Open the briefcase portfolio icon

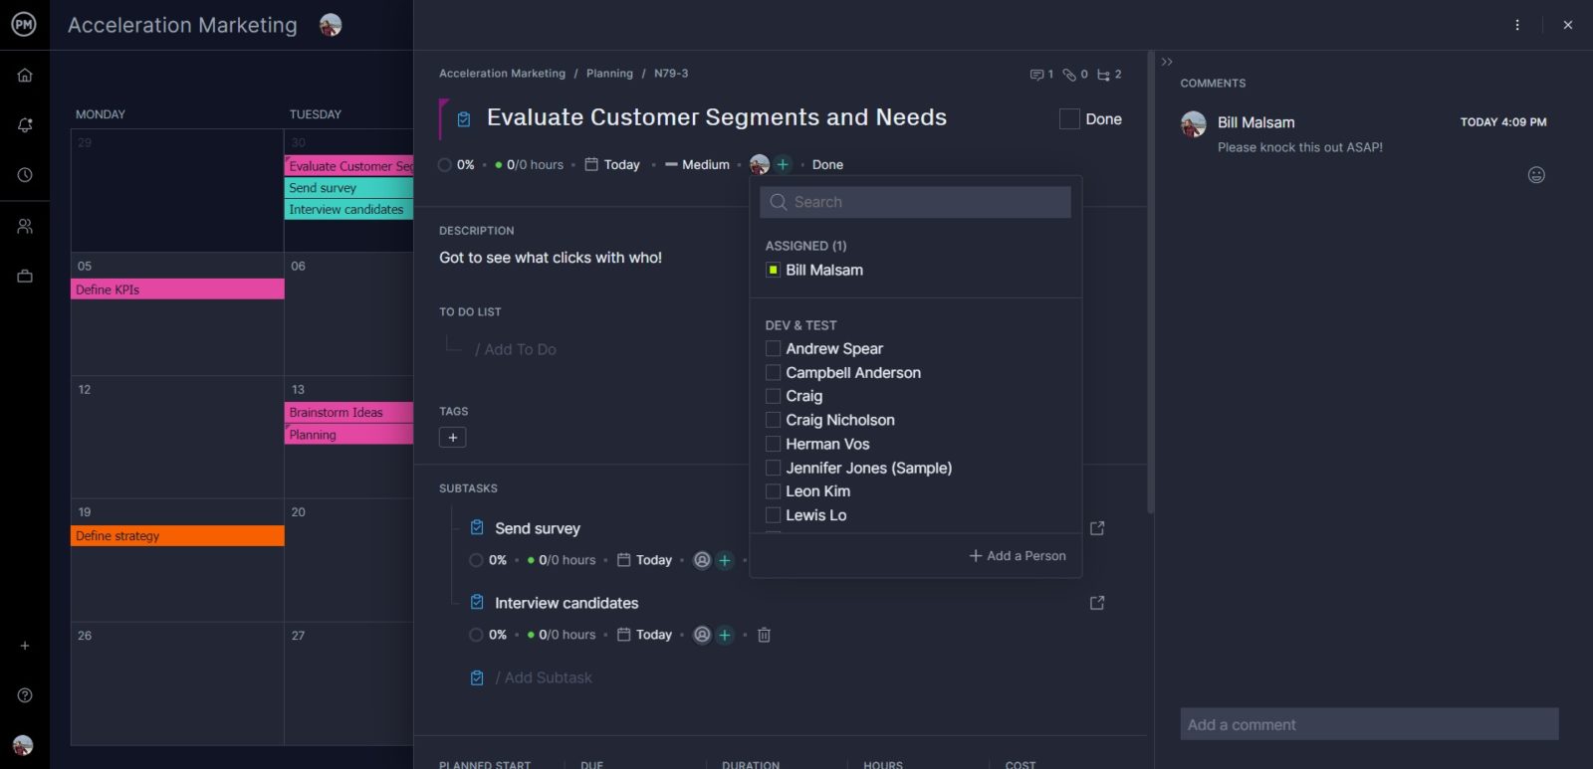(25, 277)
